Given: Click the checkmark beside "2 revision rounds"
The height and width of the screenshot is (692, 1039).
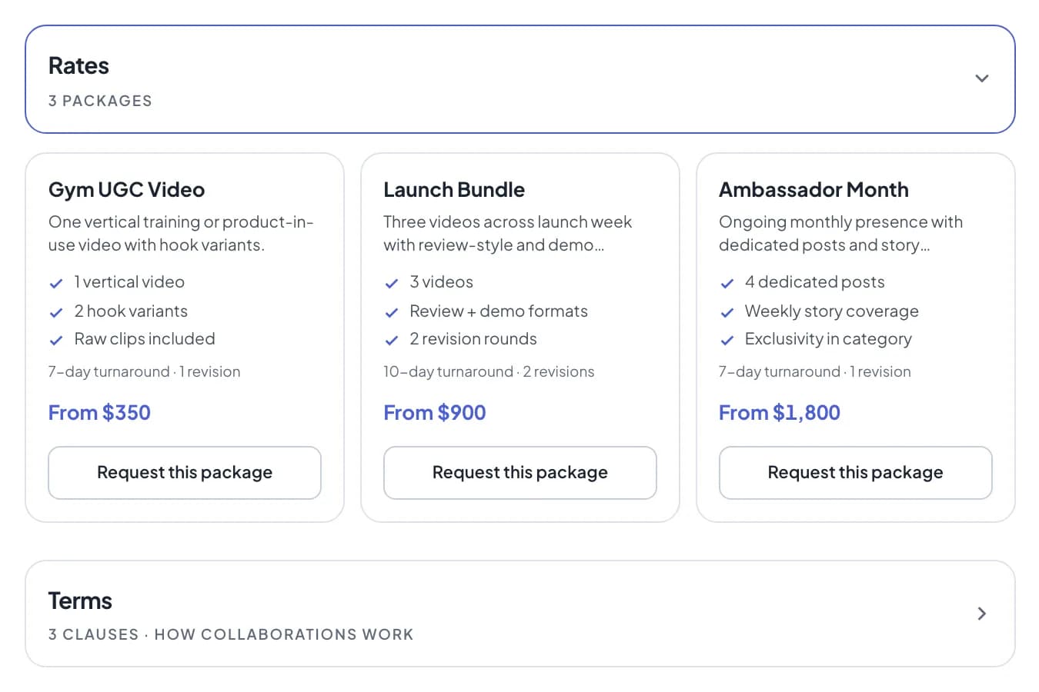Looking at the screenshot, I should 392,340.
